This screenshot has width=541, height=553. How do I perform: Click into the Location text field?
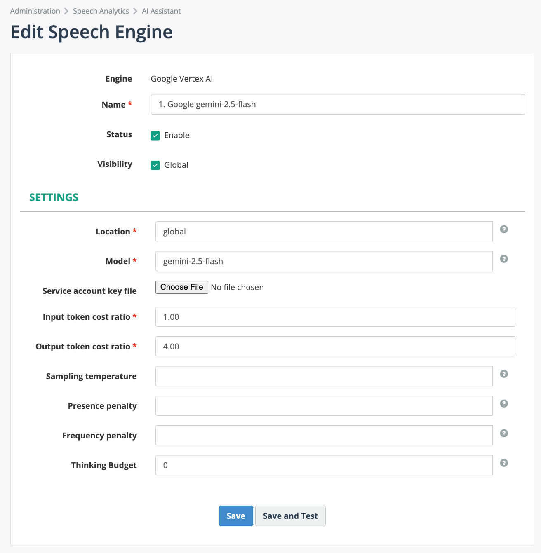point(324,232)
